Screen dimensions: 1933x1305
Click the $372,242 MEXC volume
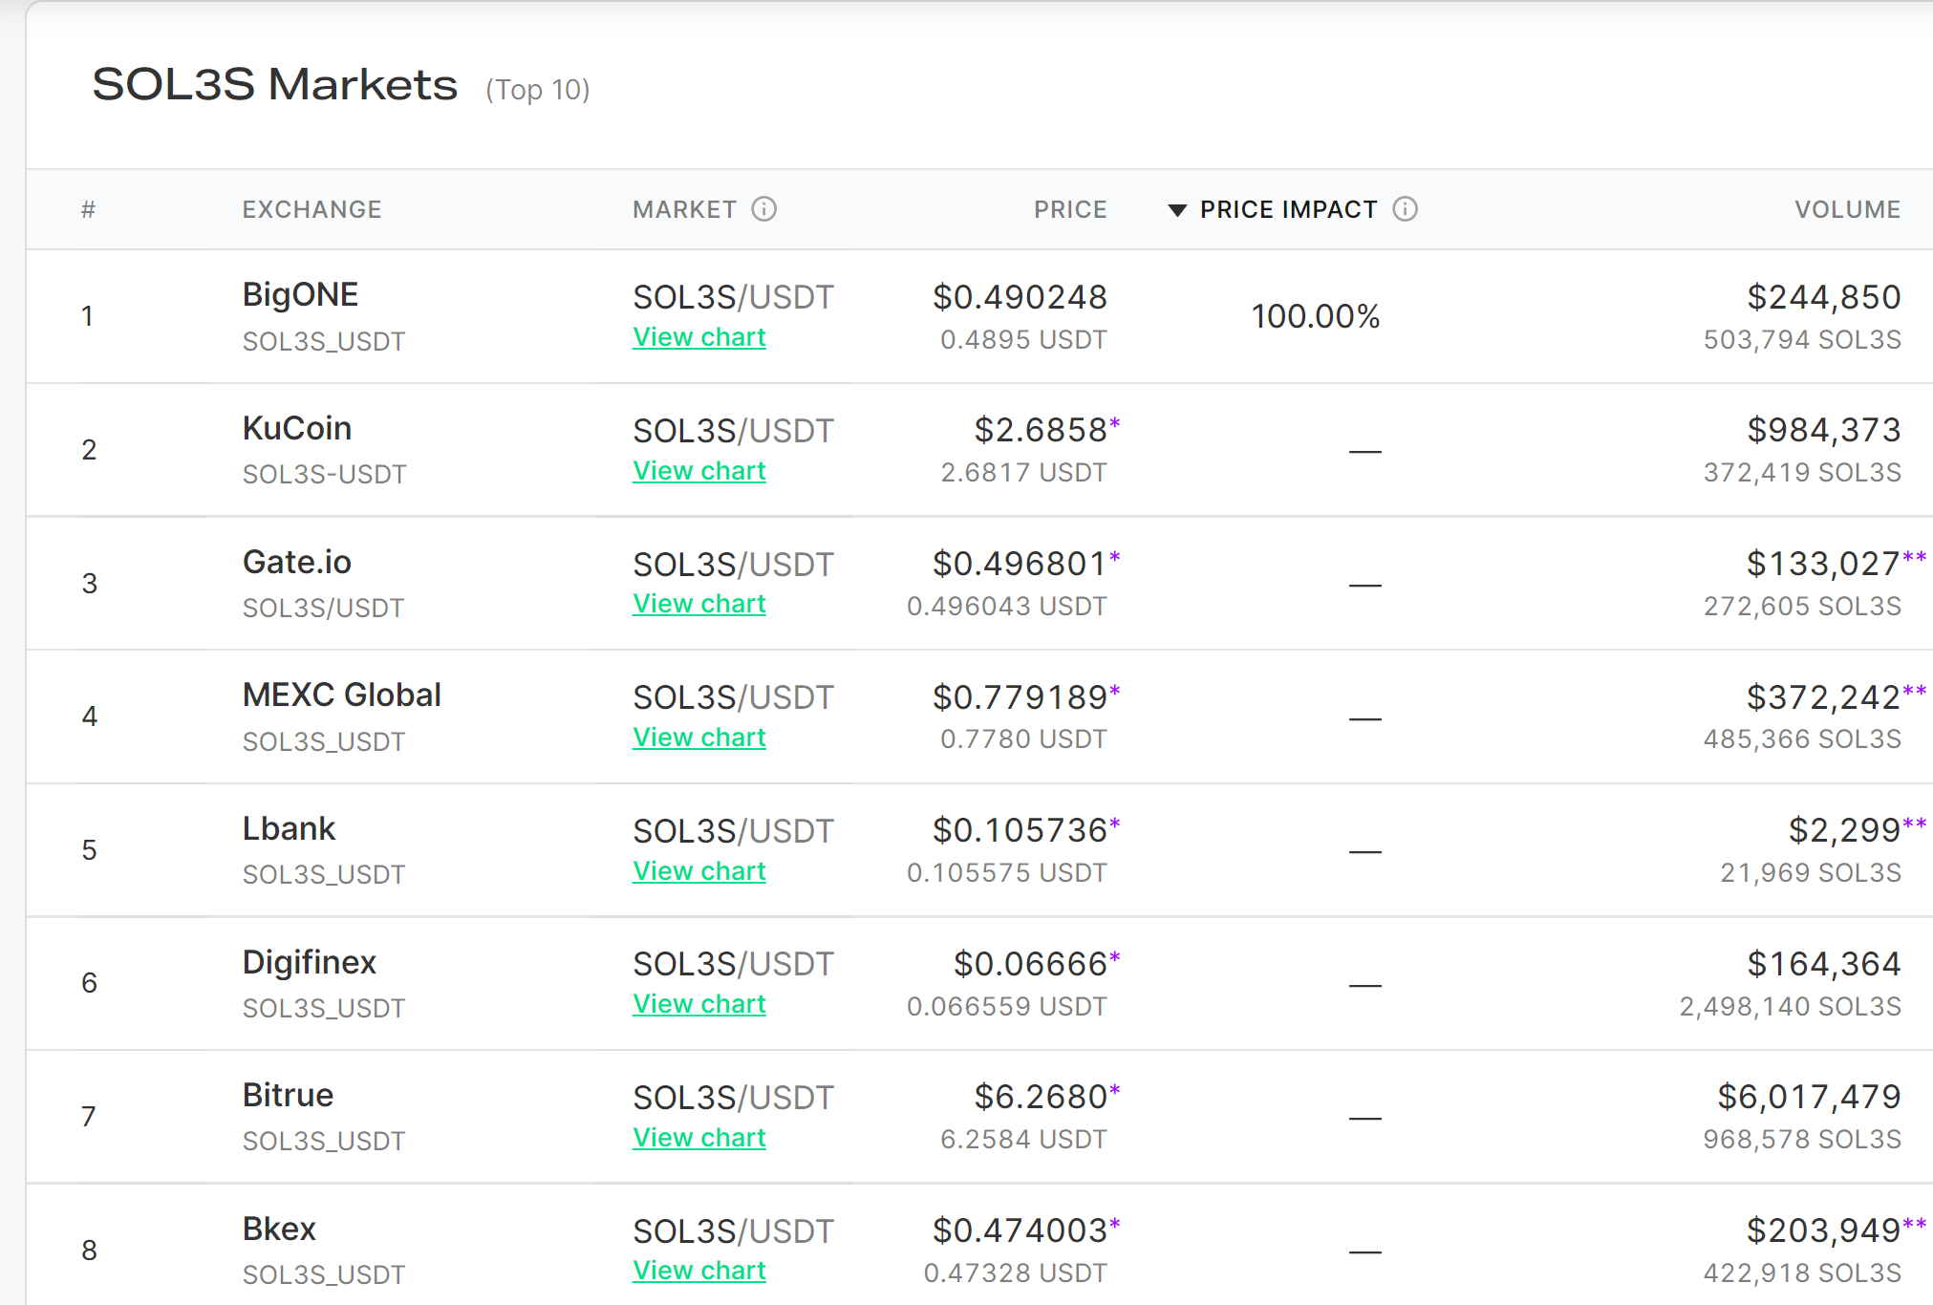[1823, 697]
